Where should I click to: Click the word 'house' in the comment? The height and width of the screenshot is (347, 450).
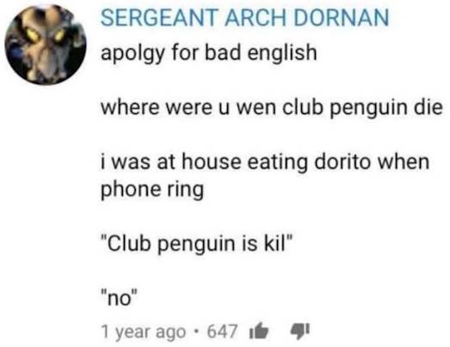click(x=212, y=161)
